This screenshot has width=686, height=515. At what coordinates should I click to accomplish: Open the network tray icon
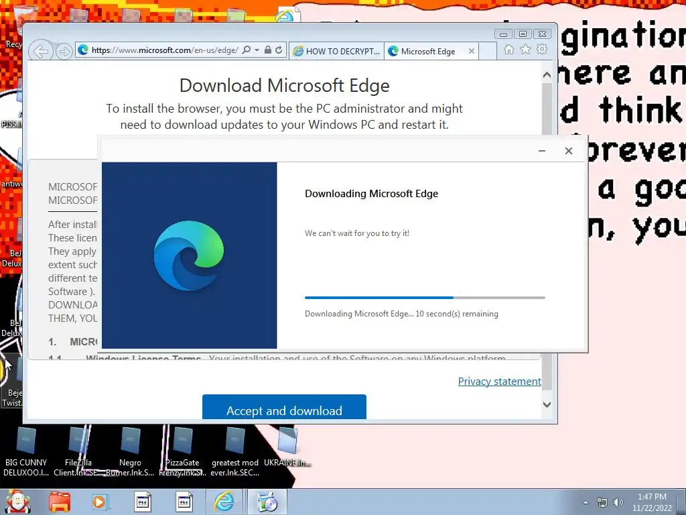coord(602,502)
